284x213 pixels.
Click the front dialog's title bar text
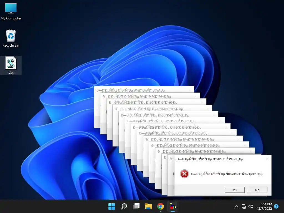210,159
